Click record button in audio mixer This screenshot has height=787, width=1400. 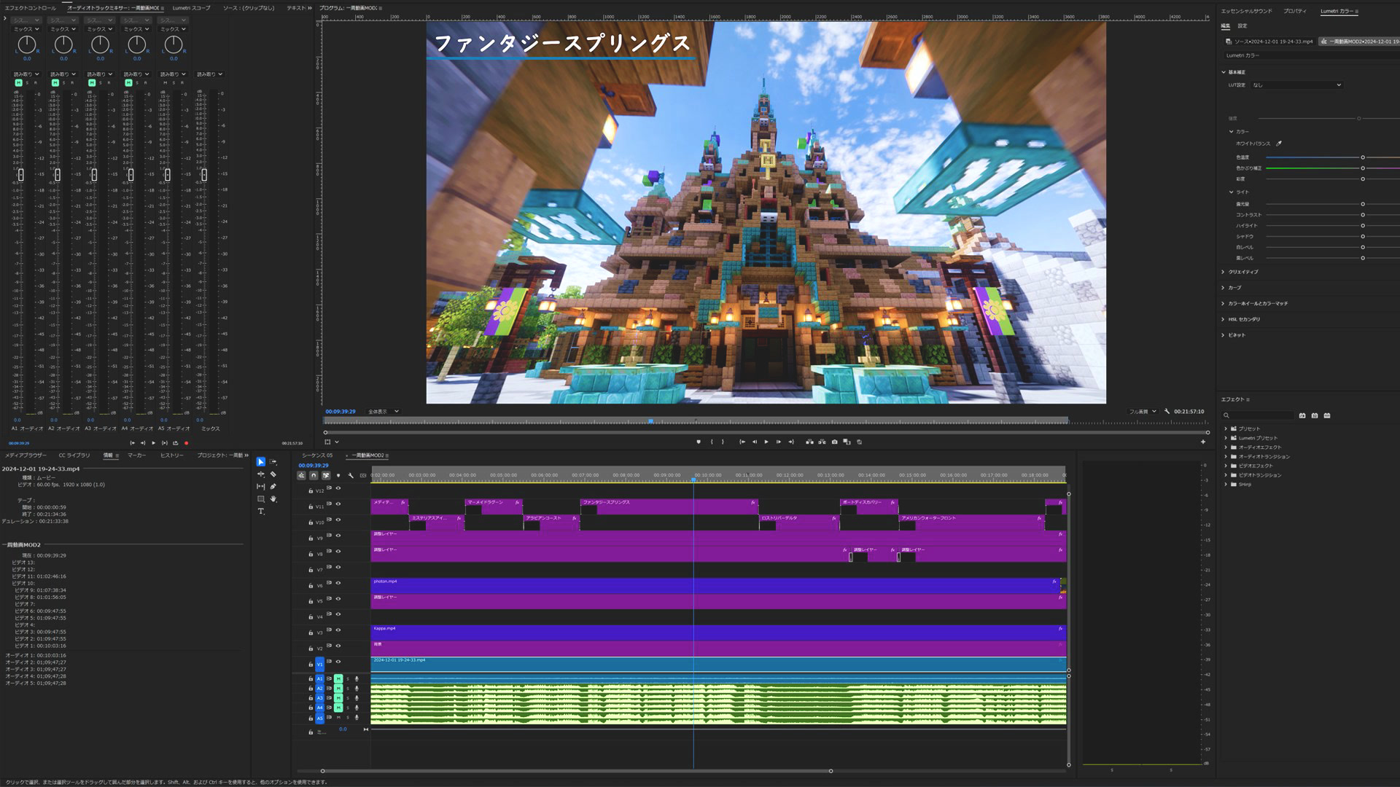tap(186, 443)
